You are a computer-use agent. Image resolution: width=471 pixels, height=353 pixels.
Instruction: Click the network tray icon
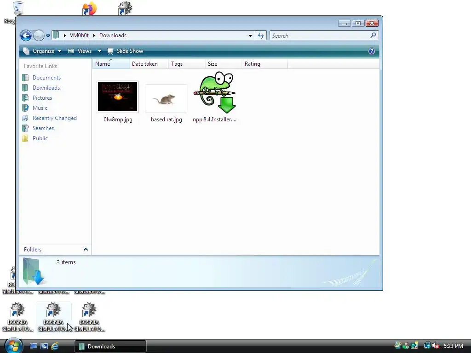click(x=427, y=346)
